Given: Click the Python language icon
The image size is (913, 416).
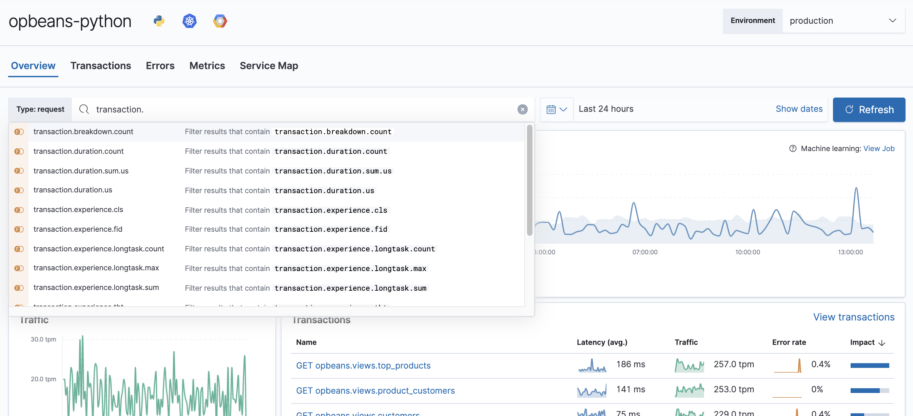Looking at the screenshot, I should 159,21.
